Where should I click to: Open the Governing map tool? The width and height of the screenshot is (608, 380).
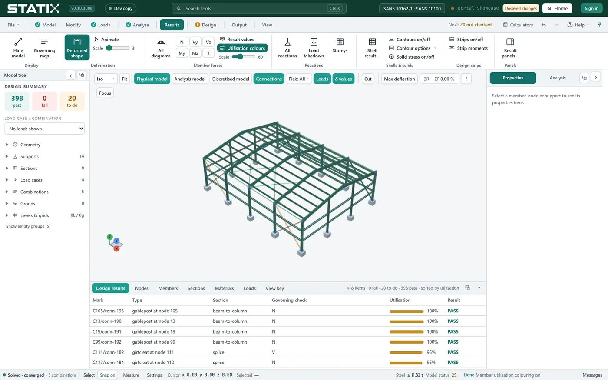tap(44, 47)
